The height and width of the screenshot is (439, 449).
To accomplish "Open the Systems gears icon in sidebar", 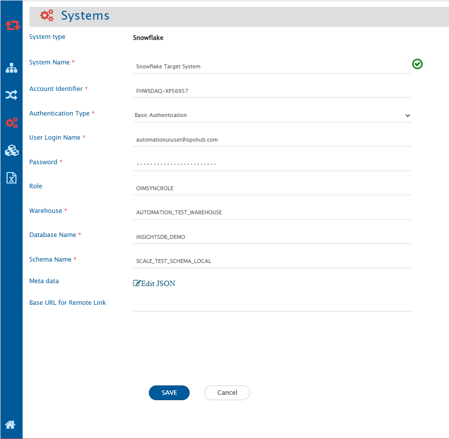I will tap(11, 123).
